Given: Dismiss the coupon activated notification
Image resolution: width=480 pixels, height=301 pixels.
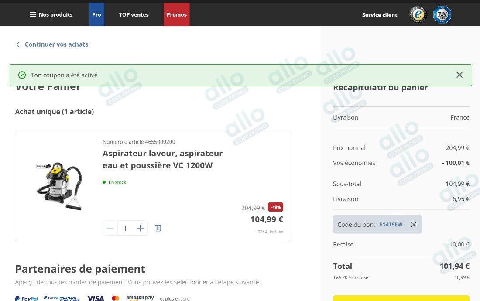Looking at the screenshot, I should tap(459, 75).
